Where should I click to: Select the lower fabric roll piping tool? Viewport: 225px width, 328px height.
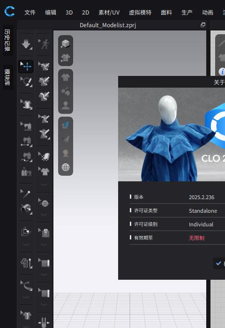(44, 293)
